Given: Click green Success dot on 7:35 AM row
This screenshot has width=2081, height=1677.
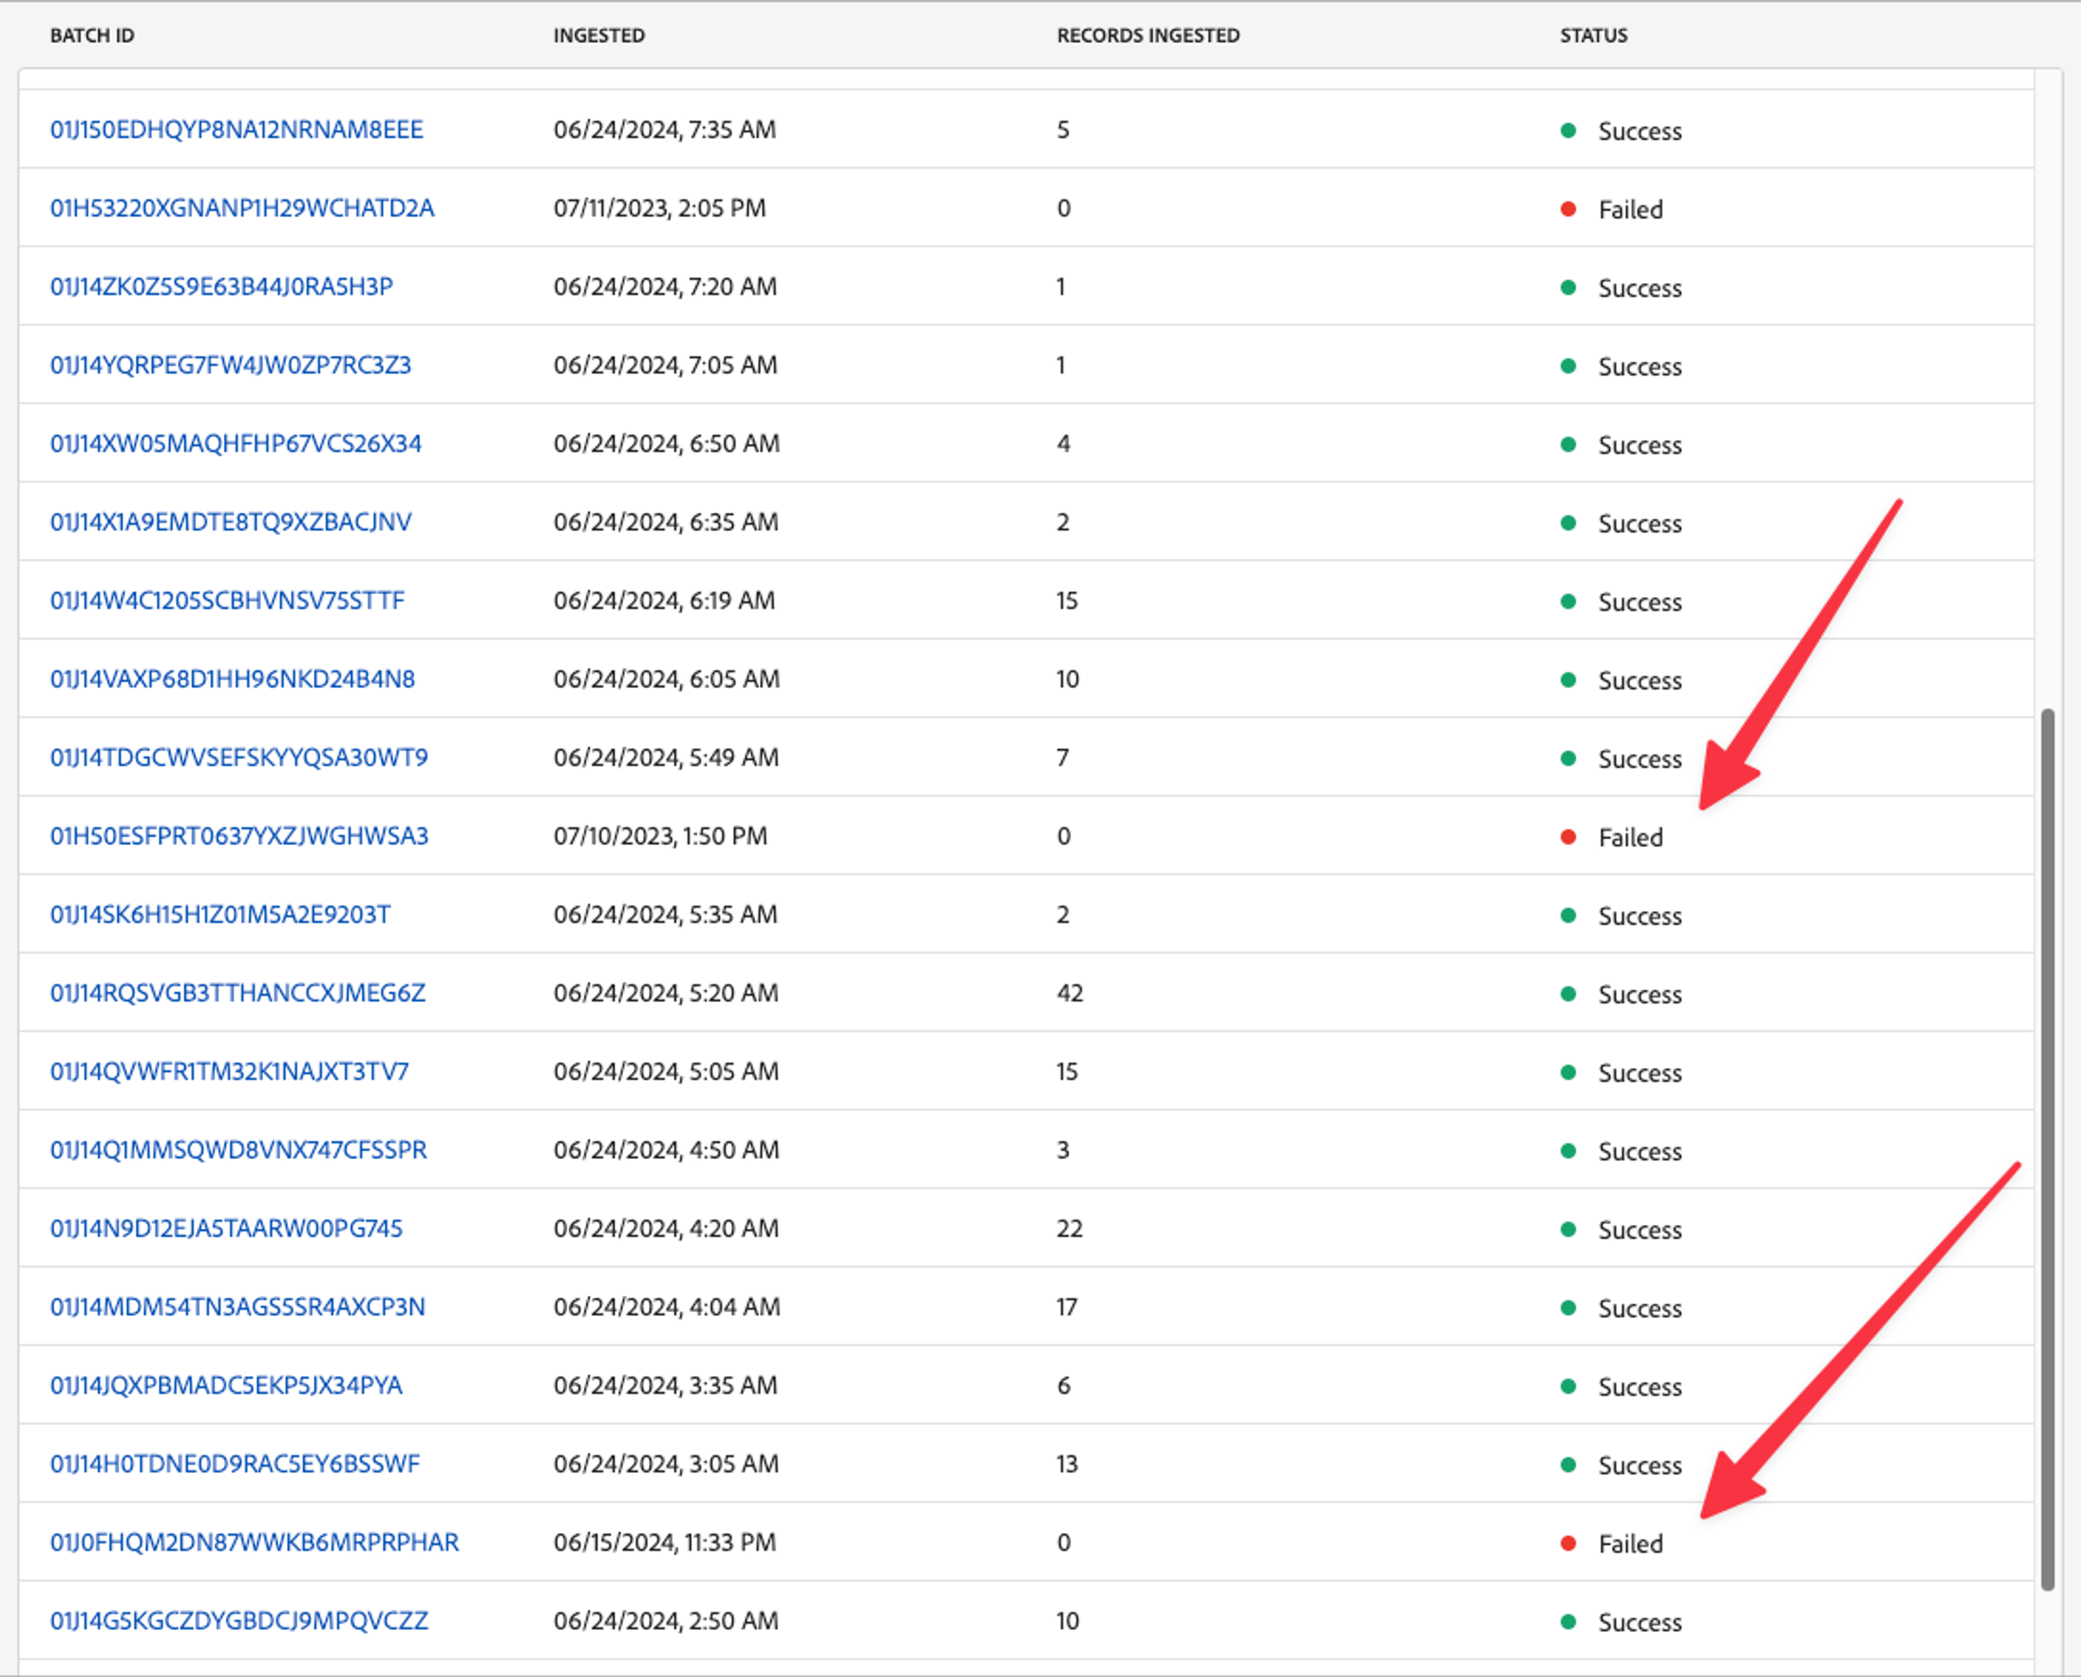Looking at the screenshot, I should (1568, 131).
